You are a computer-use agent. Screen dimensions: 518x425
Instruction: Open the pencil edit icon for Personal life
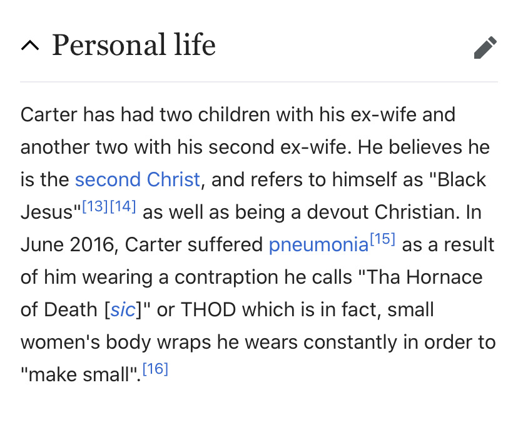point(485,47)
